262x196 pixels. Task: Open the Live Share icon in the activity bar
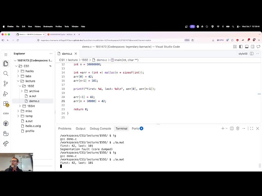click(6, 143)
